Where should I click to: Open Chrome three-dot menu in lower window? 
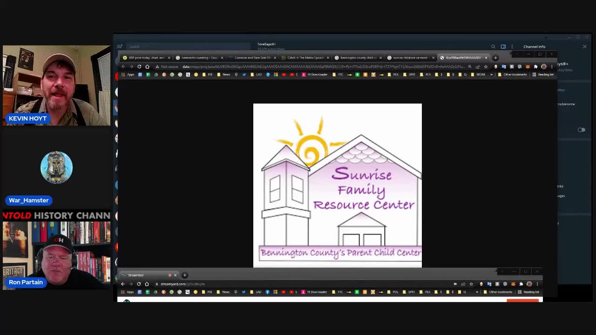(537, 284)
